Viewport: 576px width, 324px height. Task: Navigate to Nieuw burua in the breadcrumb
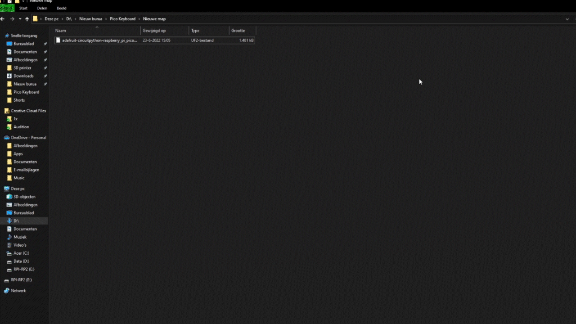click(91, 19)
